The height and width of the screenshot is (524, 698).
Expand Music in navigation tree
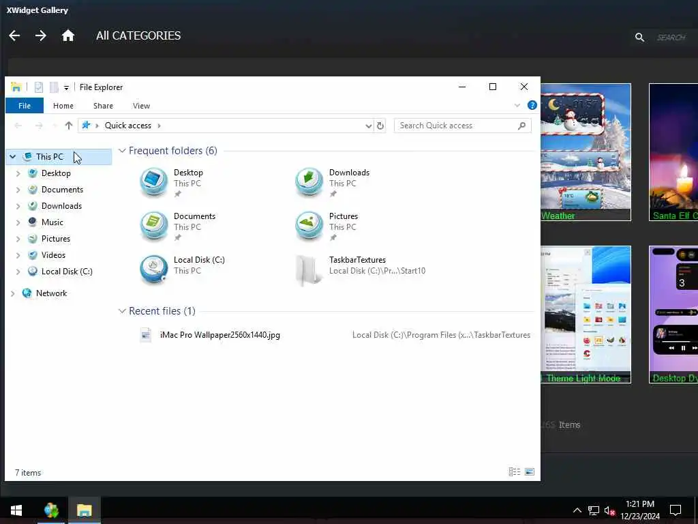(x=18, y=222)
